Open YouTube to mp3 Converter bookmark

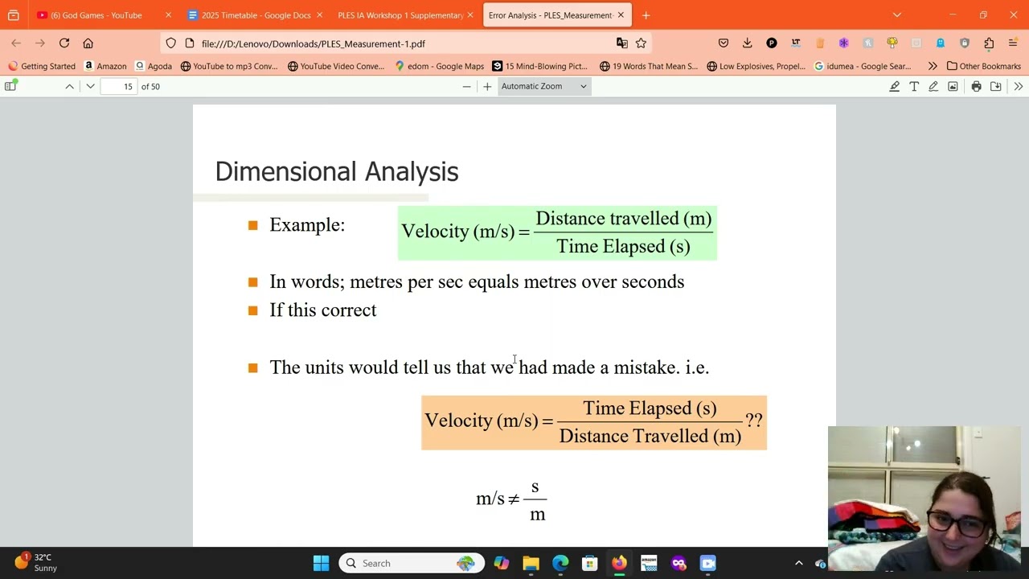pos(229,66)
